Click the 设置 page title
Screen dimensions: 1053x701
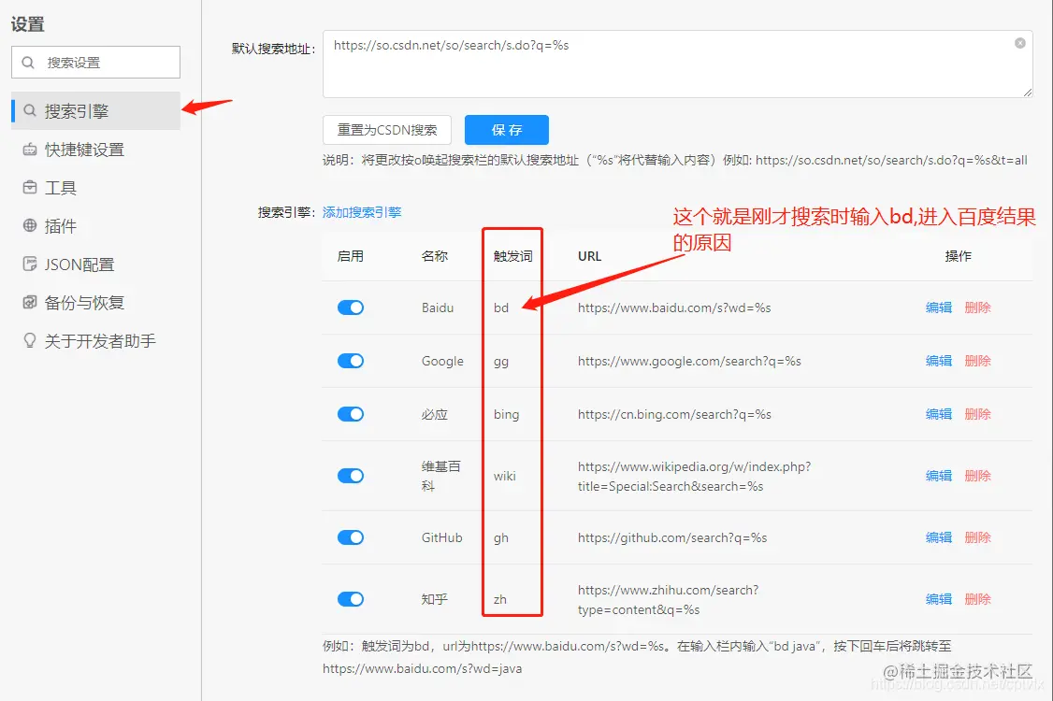pyautogui.click(x=27, y=24)
